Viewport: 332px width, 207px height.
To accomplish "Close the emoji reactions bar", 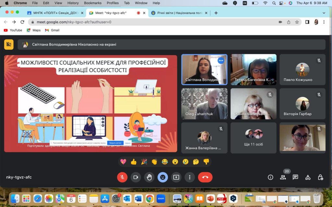I will (163, 177).
